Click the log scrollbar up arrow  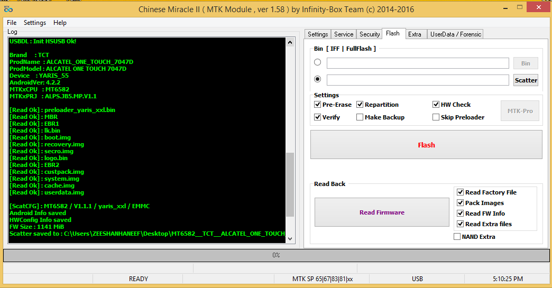[x=290, y=42]
